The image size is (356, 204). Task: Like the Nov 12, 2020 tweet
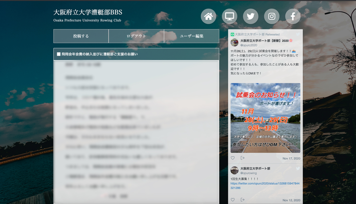point(233,200)
